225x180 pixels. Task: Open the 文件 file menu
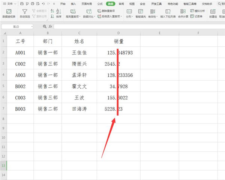pos(9,3)
